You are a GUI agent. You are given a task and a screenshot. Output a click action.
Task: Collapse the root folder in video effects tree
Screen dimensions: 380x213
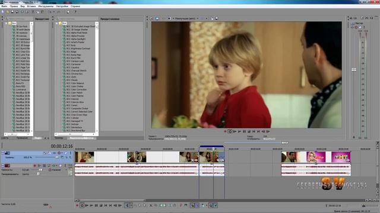pyautogui.click(x=57, y=24)
